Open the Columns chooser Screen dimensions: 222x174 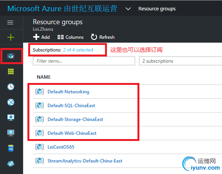70,37
